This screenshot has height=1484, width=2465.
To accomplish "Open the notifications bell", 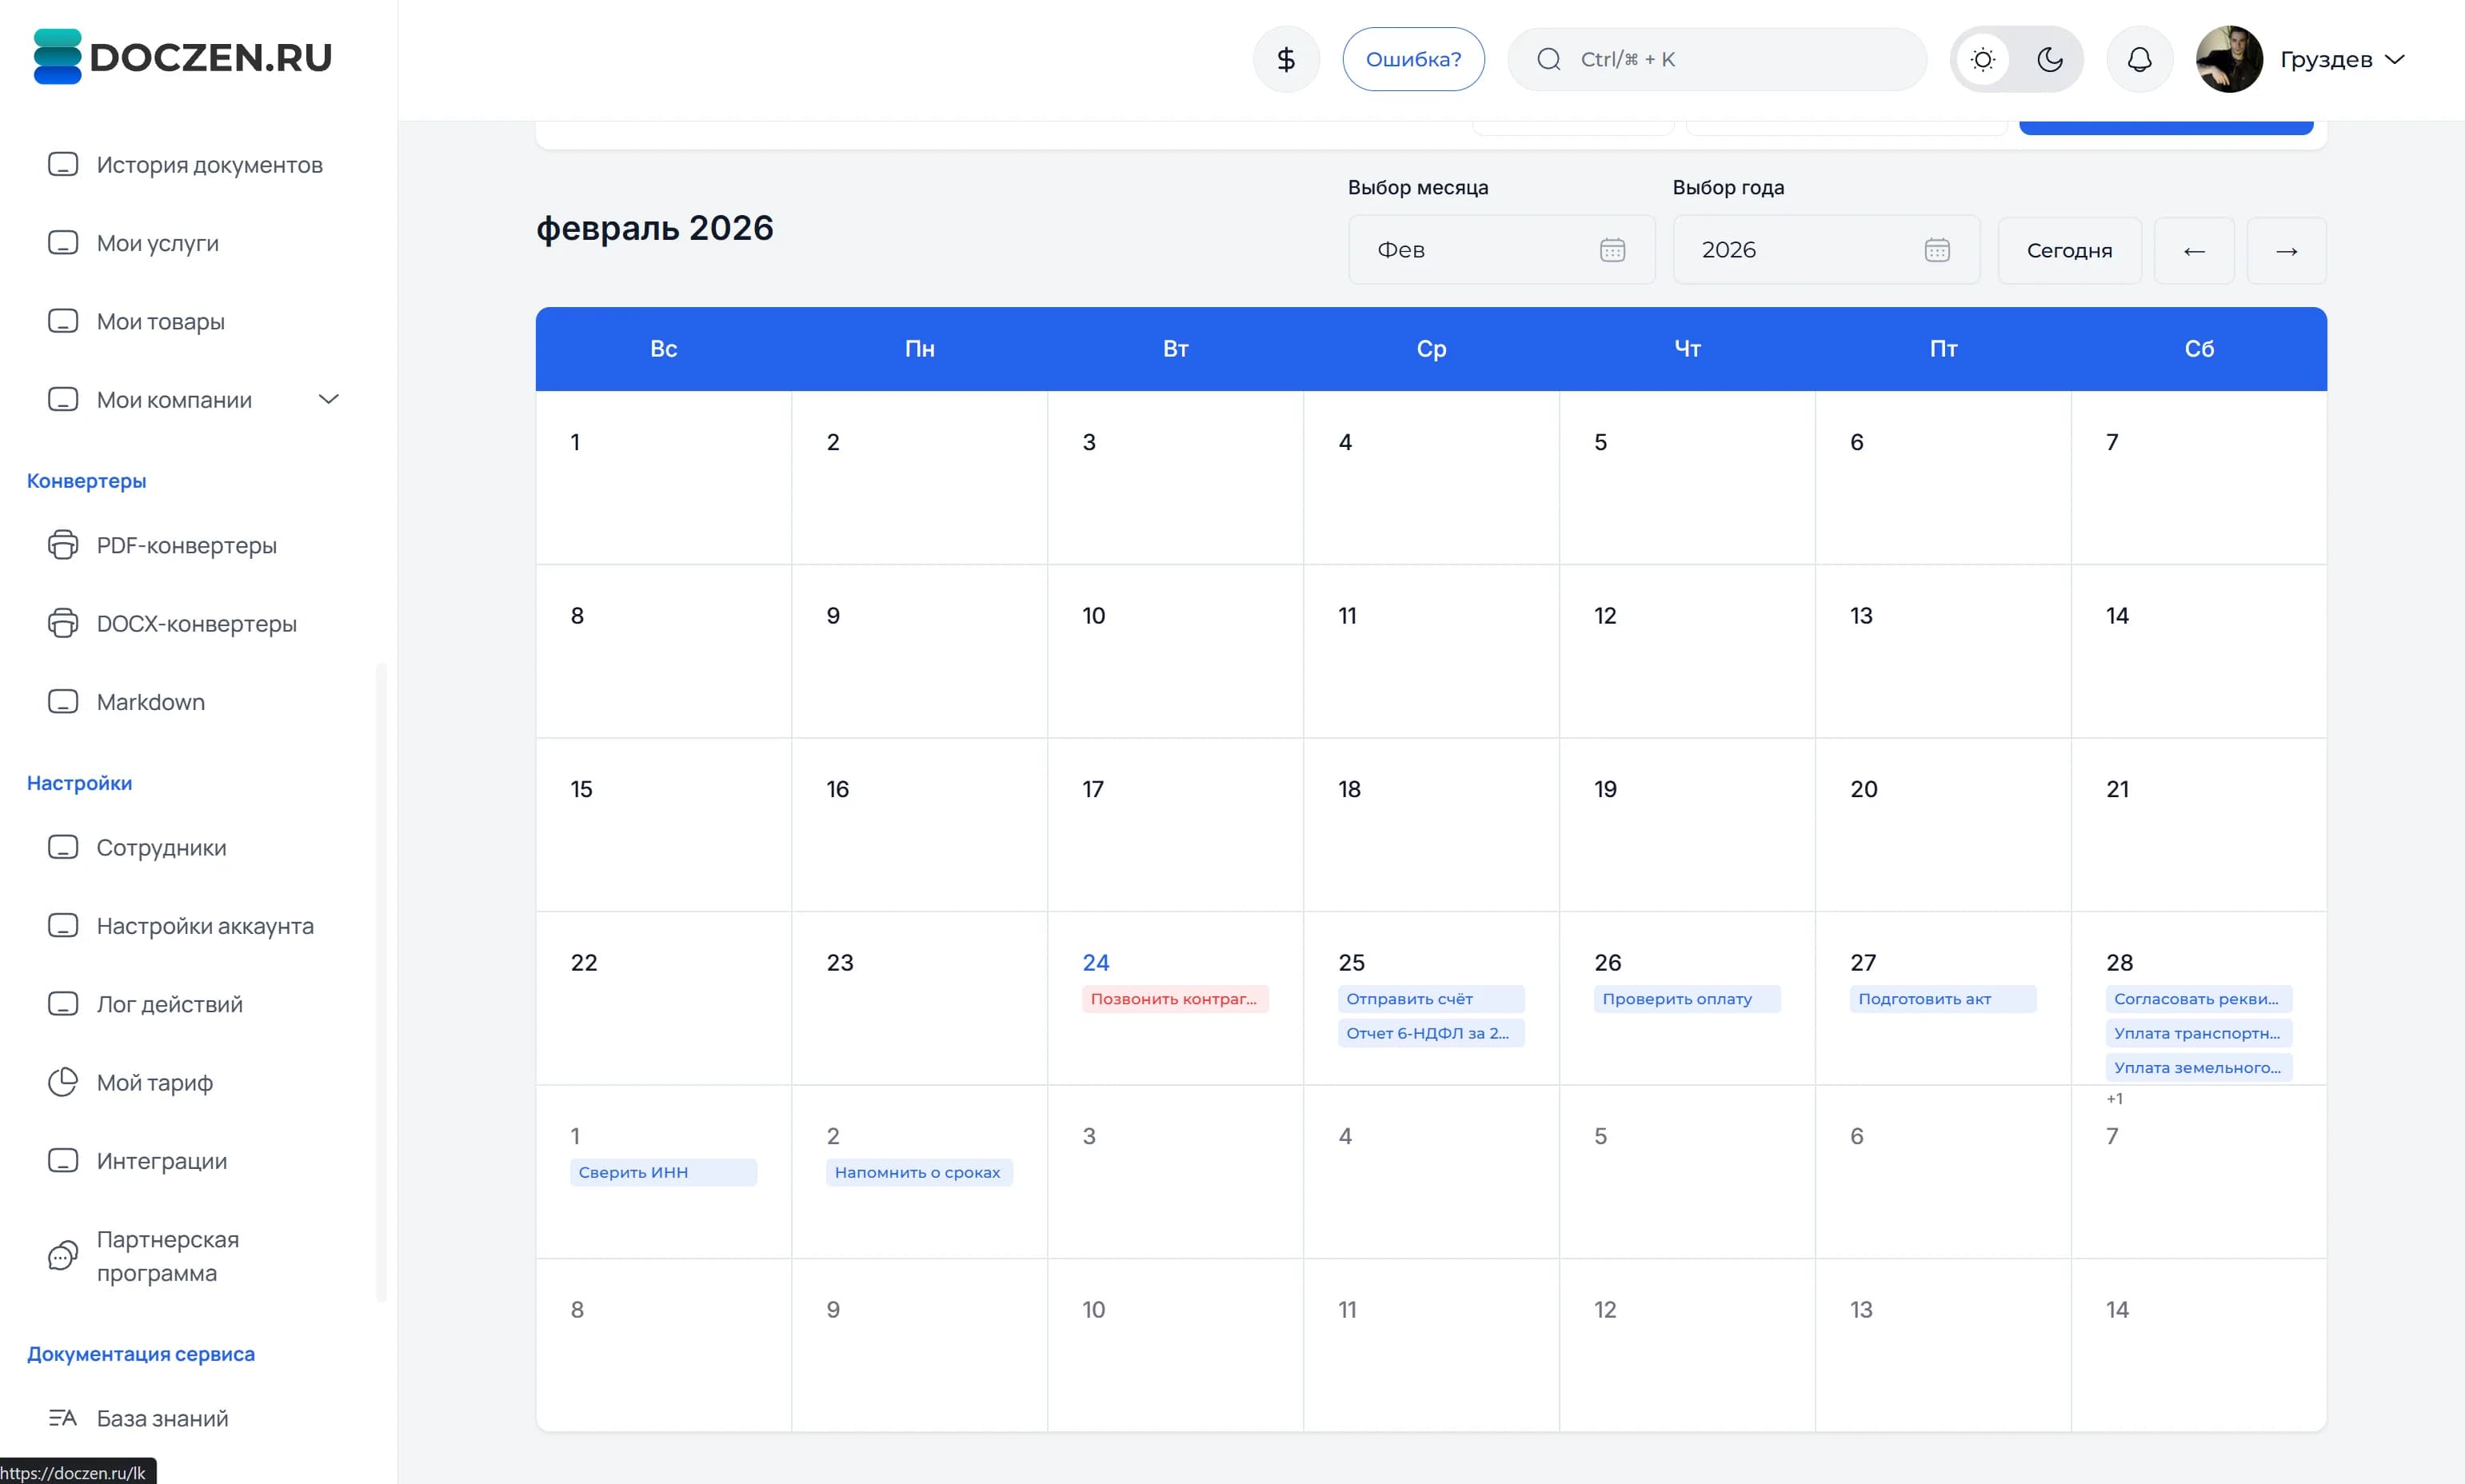I will tap(2139, 59).
